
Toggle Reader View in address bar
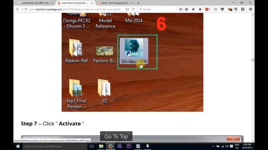point(127,9)
